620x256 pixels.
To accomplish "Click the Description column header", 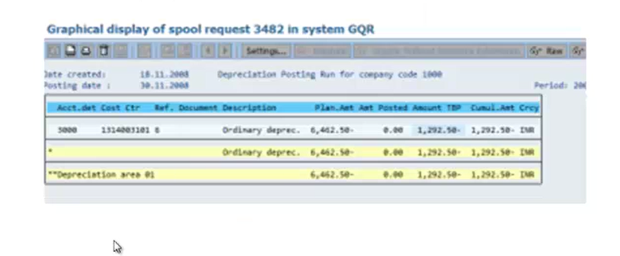I will 249,107.
